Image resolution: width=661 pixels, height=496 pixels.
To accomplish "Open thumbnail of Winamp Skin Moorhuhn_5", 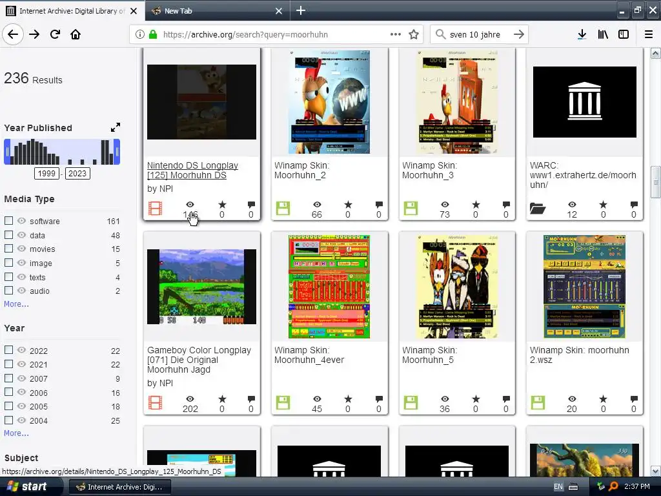I will (457, 287).
